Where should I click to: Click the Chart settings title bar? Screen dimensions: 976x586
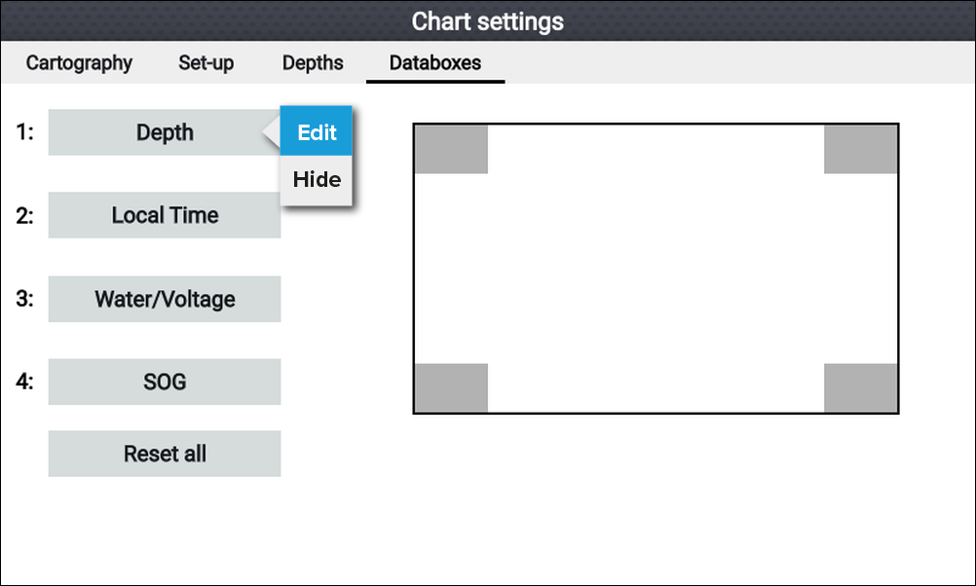click(488, 21)
